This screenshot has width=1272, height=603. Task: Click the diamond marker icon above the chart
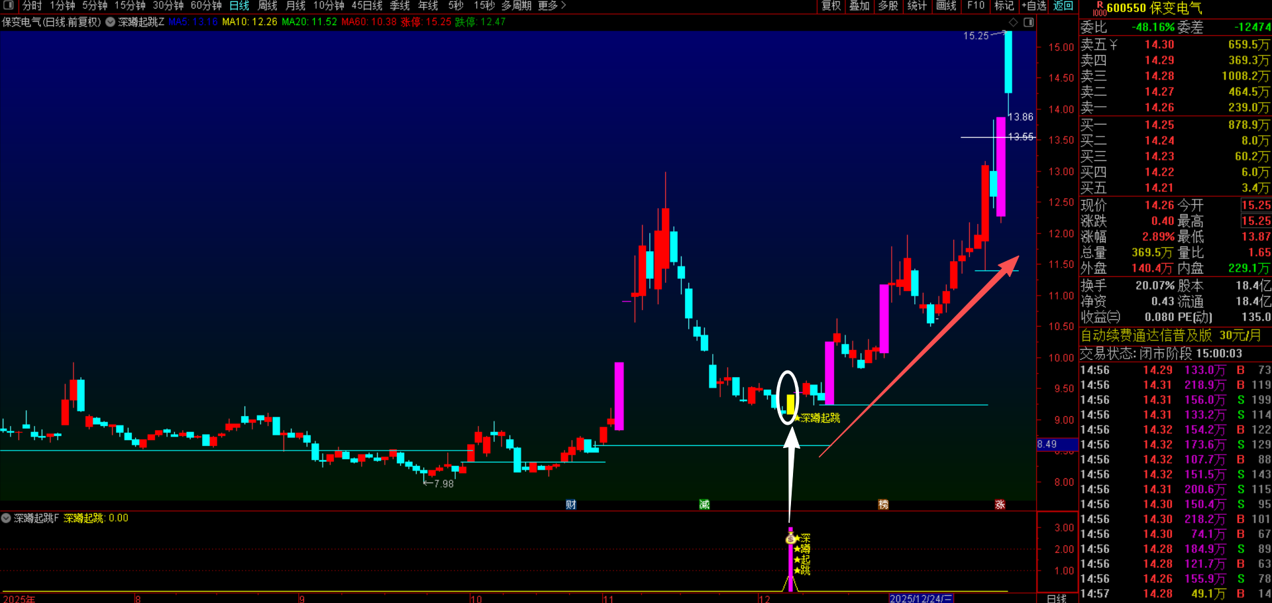[x=1013, y=23]
